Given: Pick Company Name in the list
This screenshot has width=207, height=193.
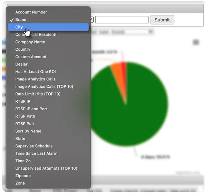Looking at the screenshot, I should point(48,42).
